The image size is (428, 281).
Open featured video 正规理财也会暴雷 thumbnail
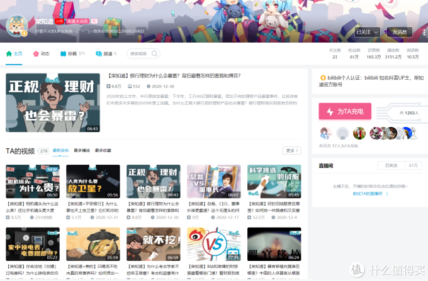pos(53,102)
